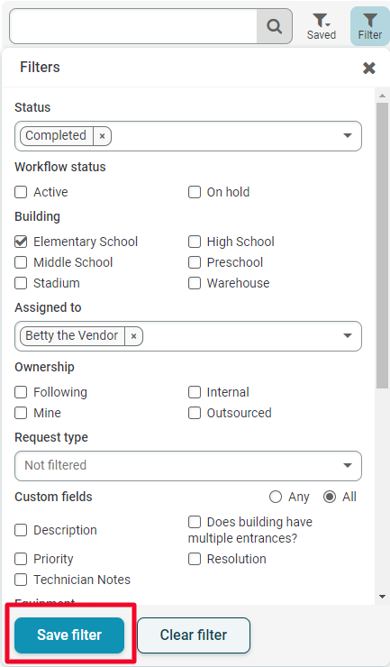This screenshot has width=390, height=667.
Task: Check the Technician Notes custom field
Action: pos(21,580)
